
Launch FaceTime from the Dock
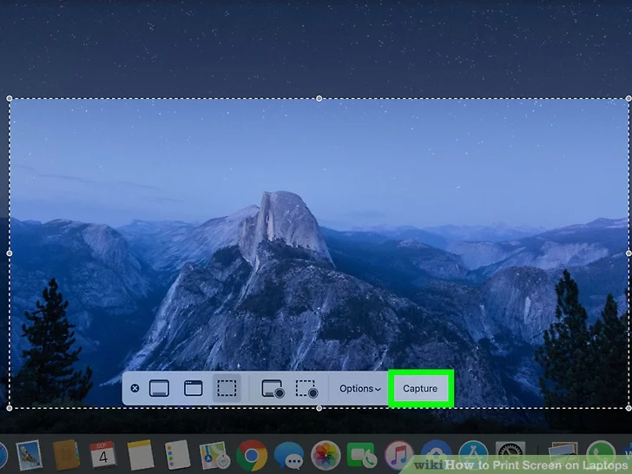click(361, 455)
